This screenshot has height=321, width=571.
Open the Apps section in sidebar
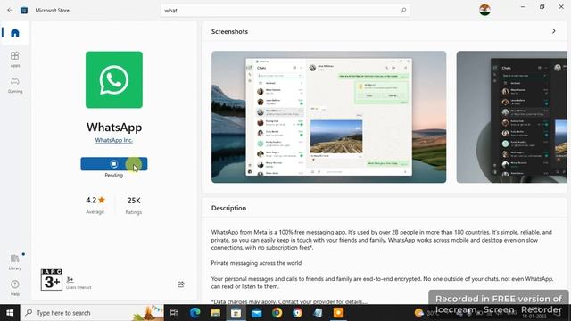pos(15,60)
